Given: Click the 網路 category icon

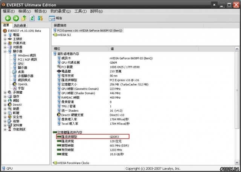Looking at the screenshot, I should pos(10,100).
